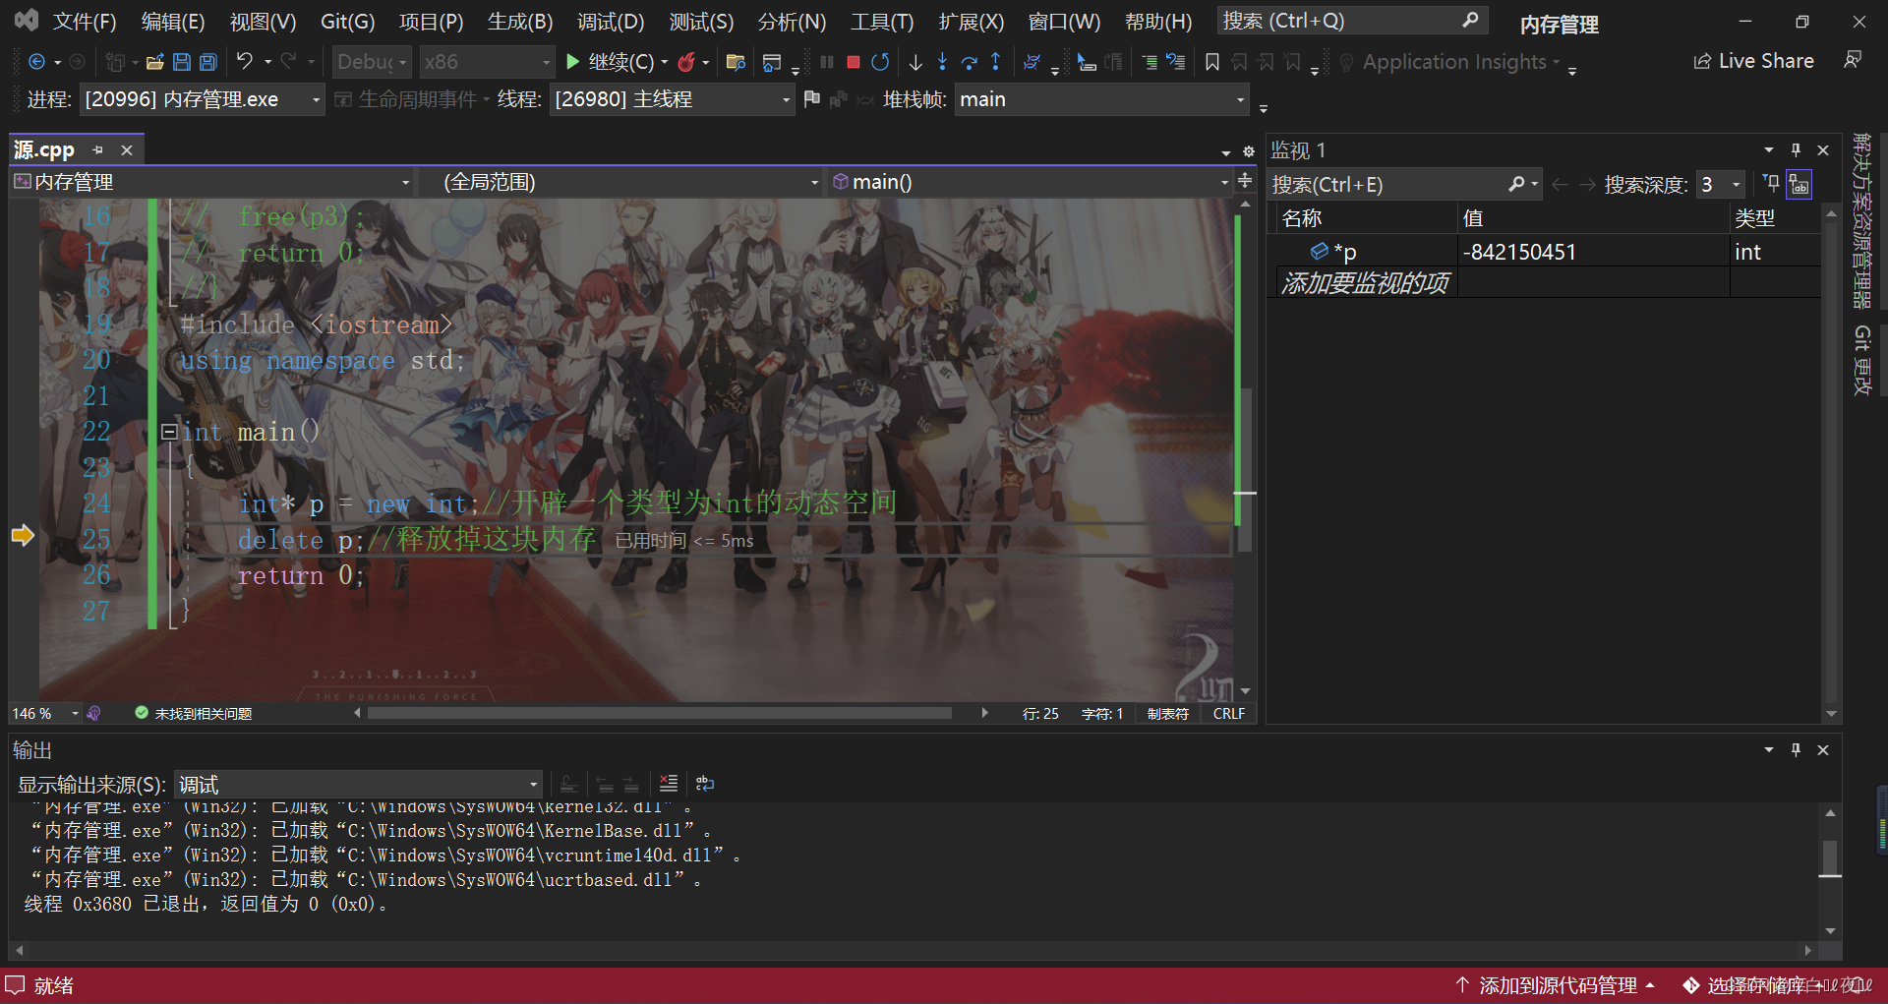
Task: Open the 调试(D) menu
Action: pos(611,22)
